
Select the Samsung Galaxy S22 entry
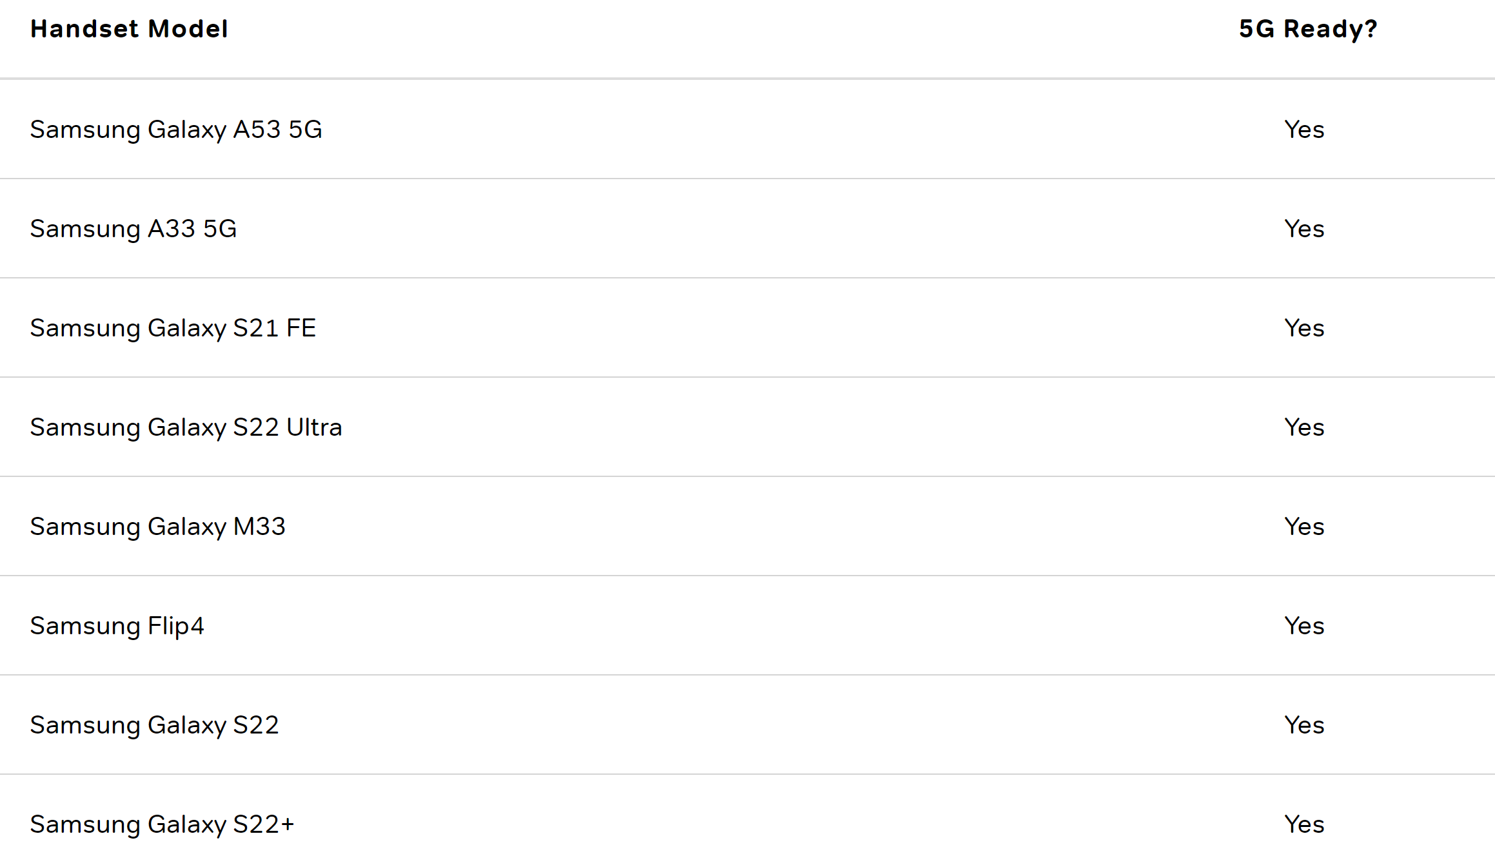pyautogui.click(x=154, y=725)
